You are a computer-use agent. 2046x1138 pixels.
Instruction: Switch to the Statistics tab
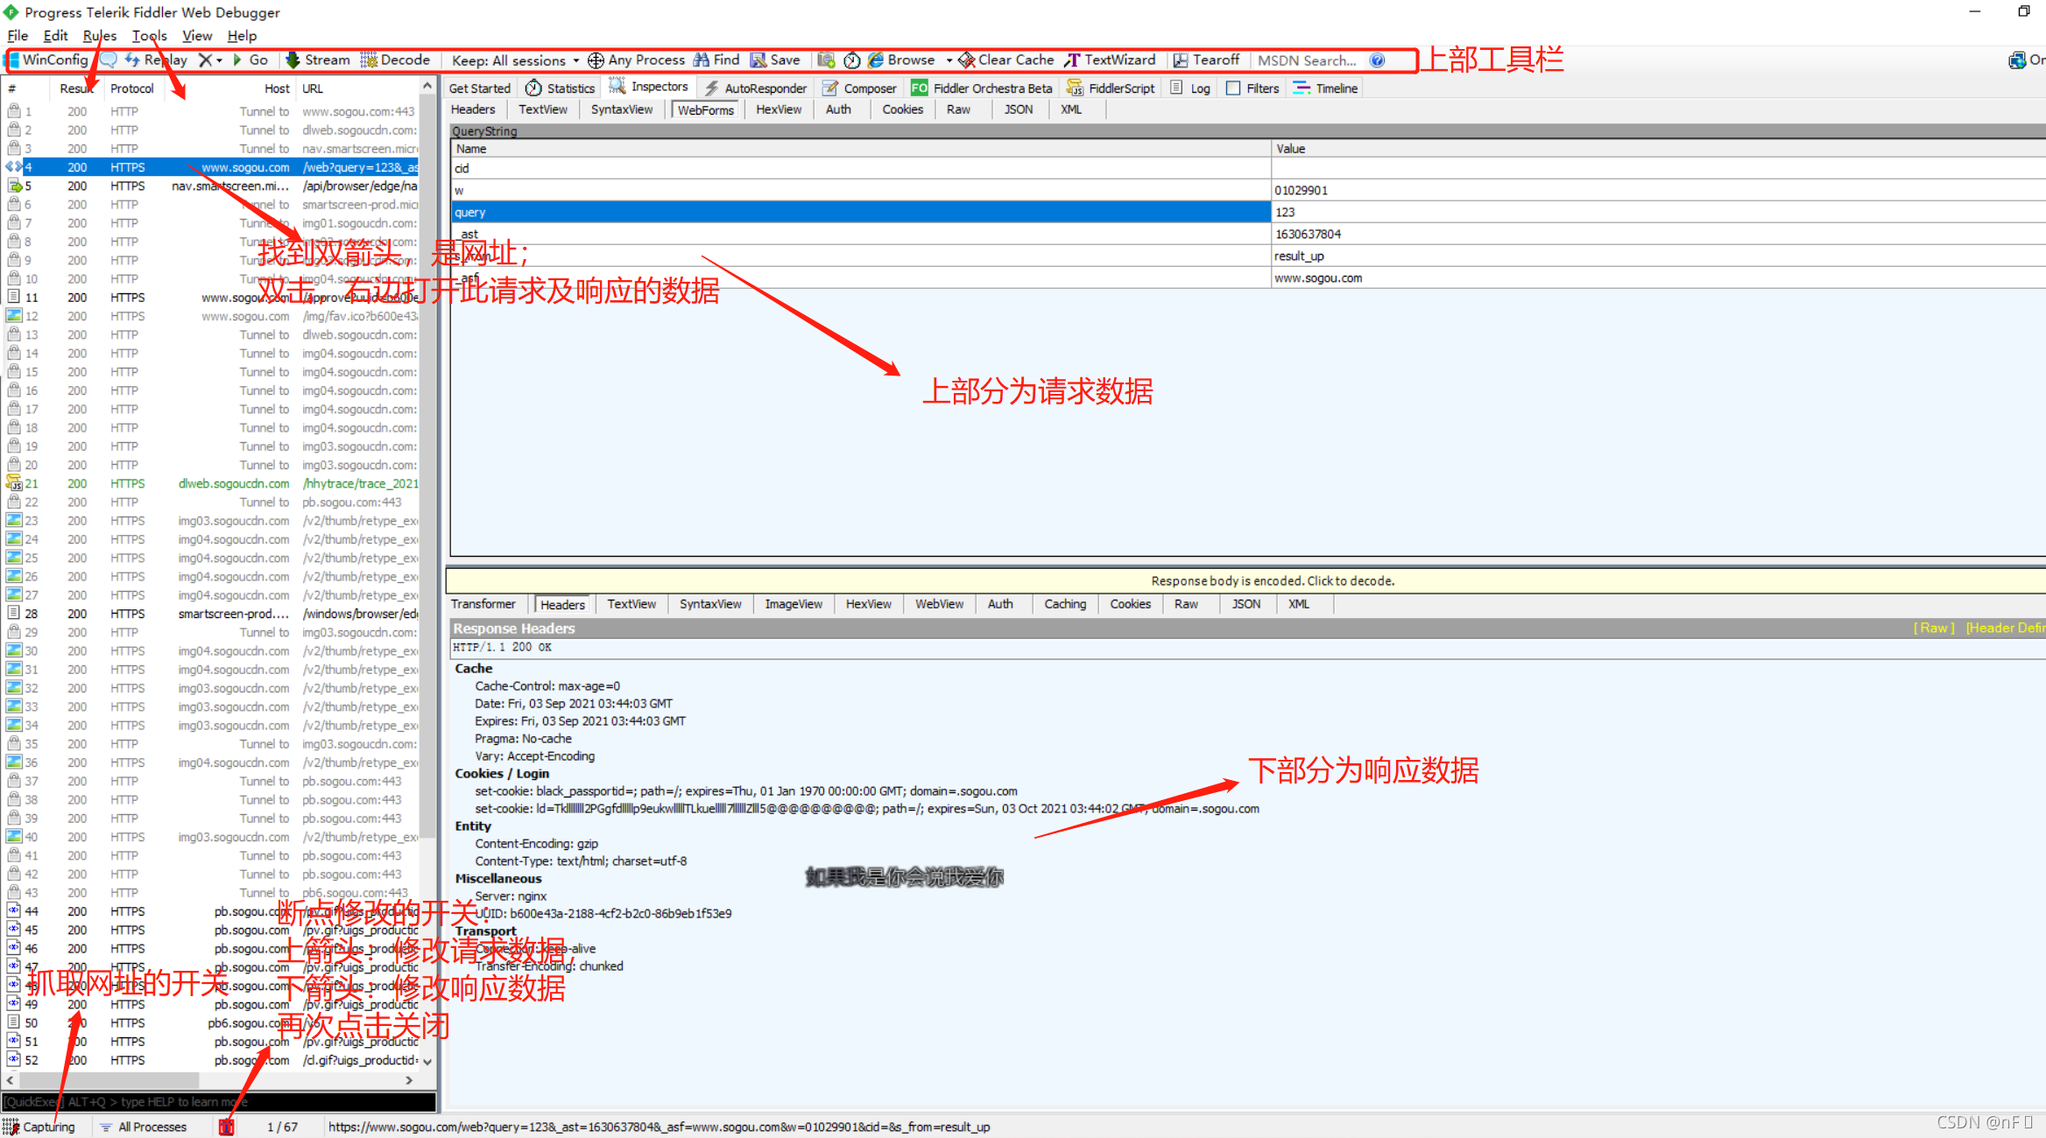tap(561, 88)
